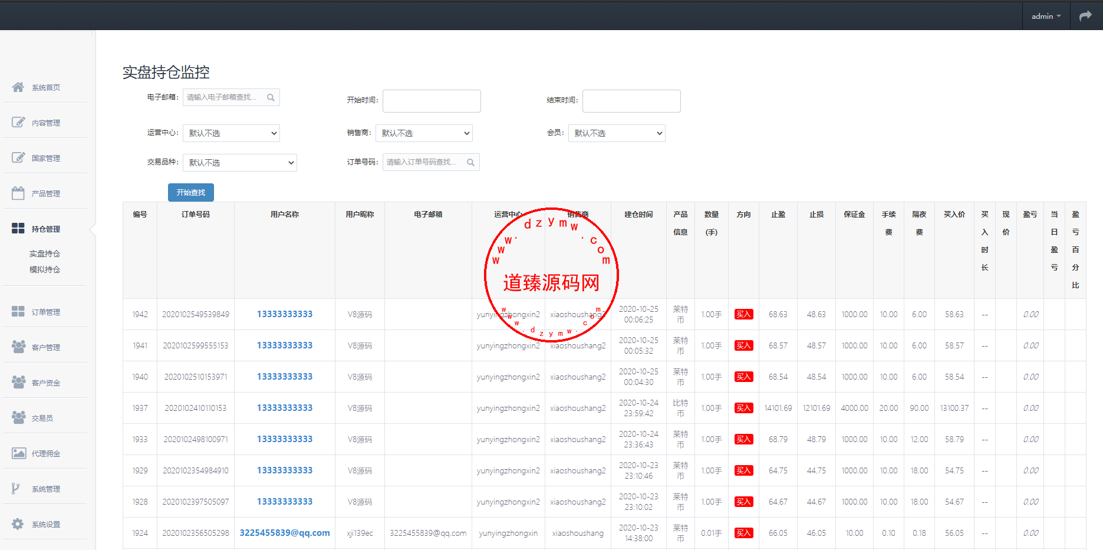Click 3225455839@qq.com email column cell
This screenshot has width=1103, height=550.
(x=428, y=533)
